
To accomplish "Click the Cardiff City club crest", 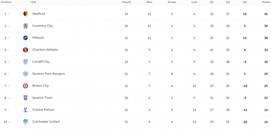I will point(26,62).
